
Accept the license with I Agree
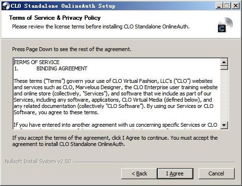point(175,173)
